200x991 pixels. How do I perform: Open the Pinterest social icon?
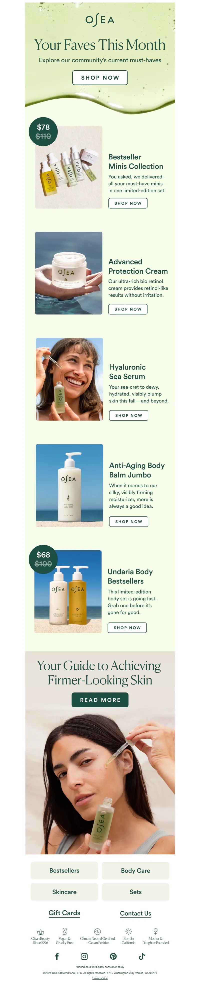click(113, 956)
